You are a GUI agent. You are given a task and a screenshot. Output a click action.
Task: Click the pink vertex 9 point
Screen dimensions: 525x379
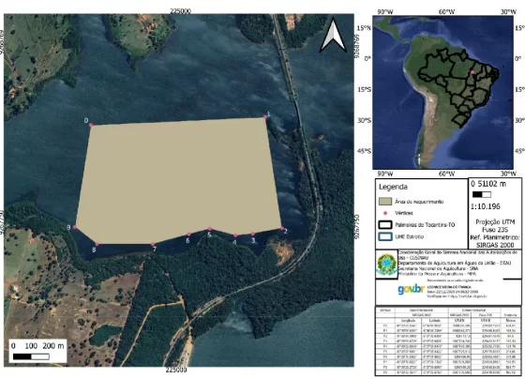pyautogui.click(x=75, y=227)
